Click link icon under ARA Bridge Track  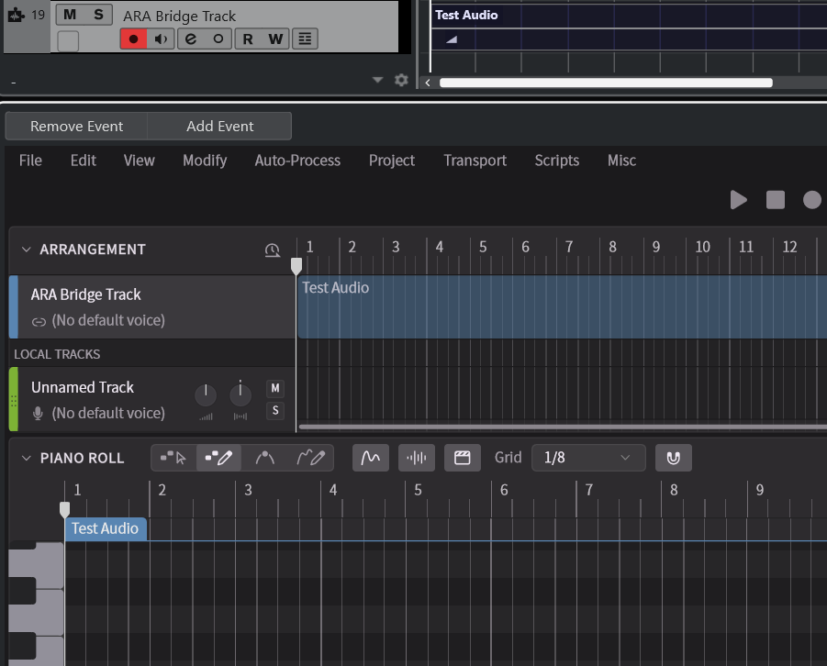pos(39,322)
